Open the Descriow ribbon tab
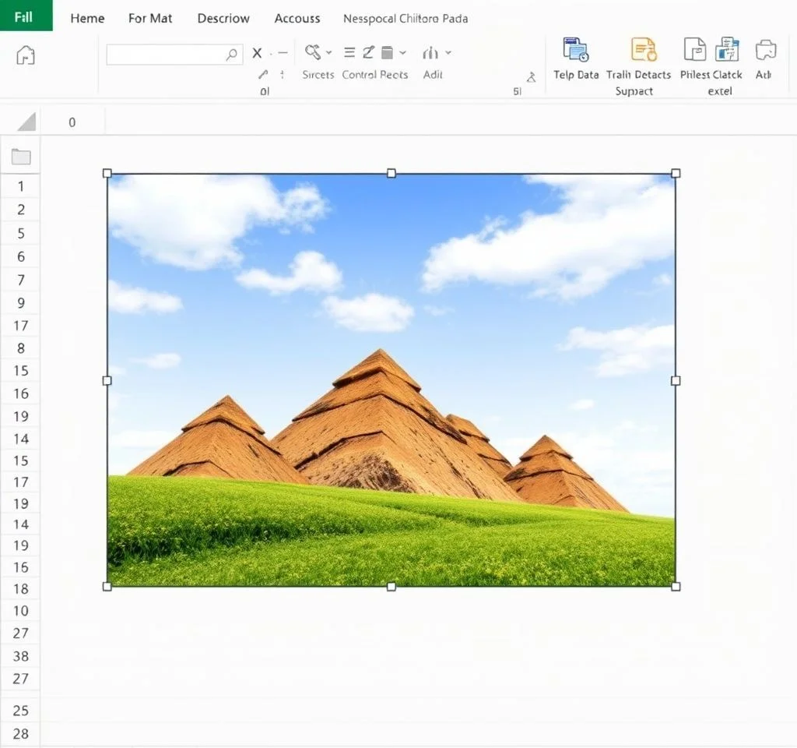 click(223, 18)
